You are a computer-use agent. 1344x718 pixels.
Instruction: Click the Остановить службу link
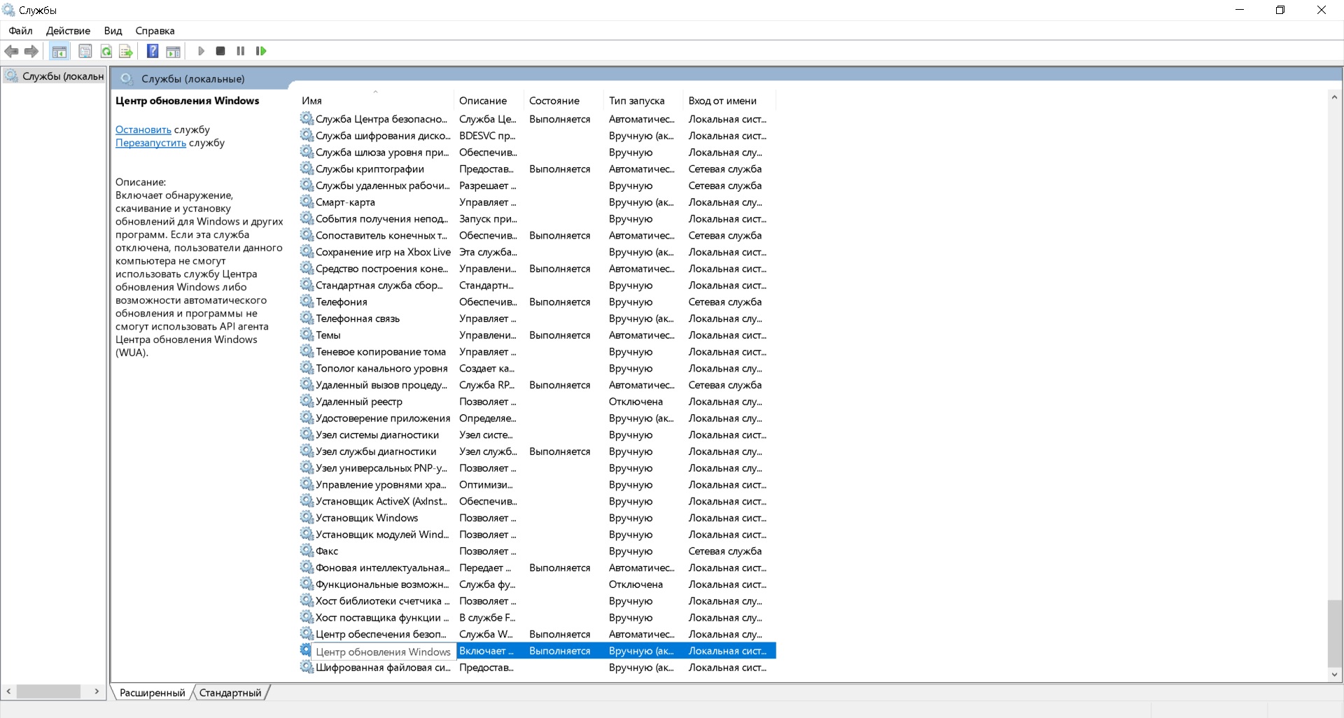[x=143, y=129]
